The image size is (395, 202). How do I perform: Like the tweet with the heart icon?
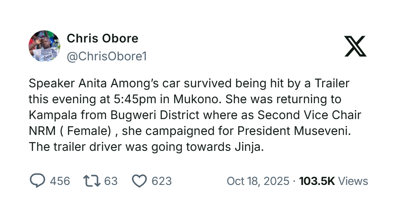[139, 181]
